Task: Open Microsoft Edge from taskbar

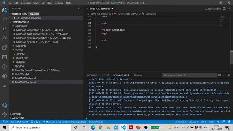Action: click(93, 127)
